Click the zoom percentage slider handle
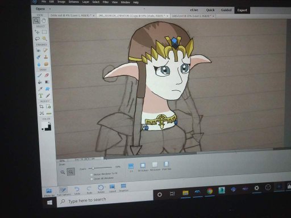The width and height of the screenshot is (291, 218). pos(93,168)
